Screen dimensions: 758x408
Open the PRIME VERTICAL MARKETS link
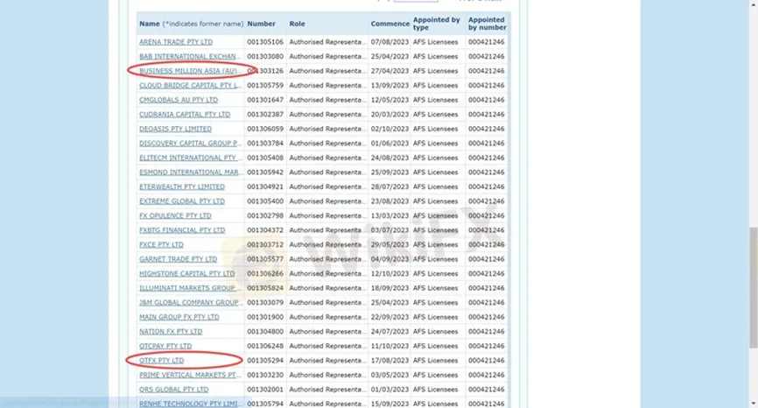[x=190, y=376]
